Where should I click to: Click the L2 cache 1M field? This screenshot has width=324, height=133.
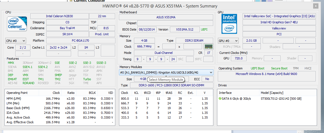pos(86,47)
